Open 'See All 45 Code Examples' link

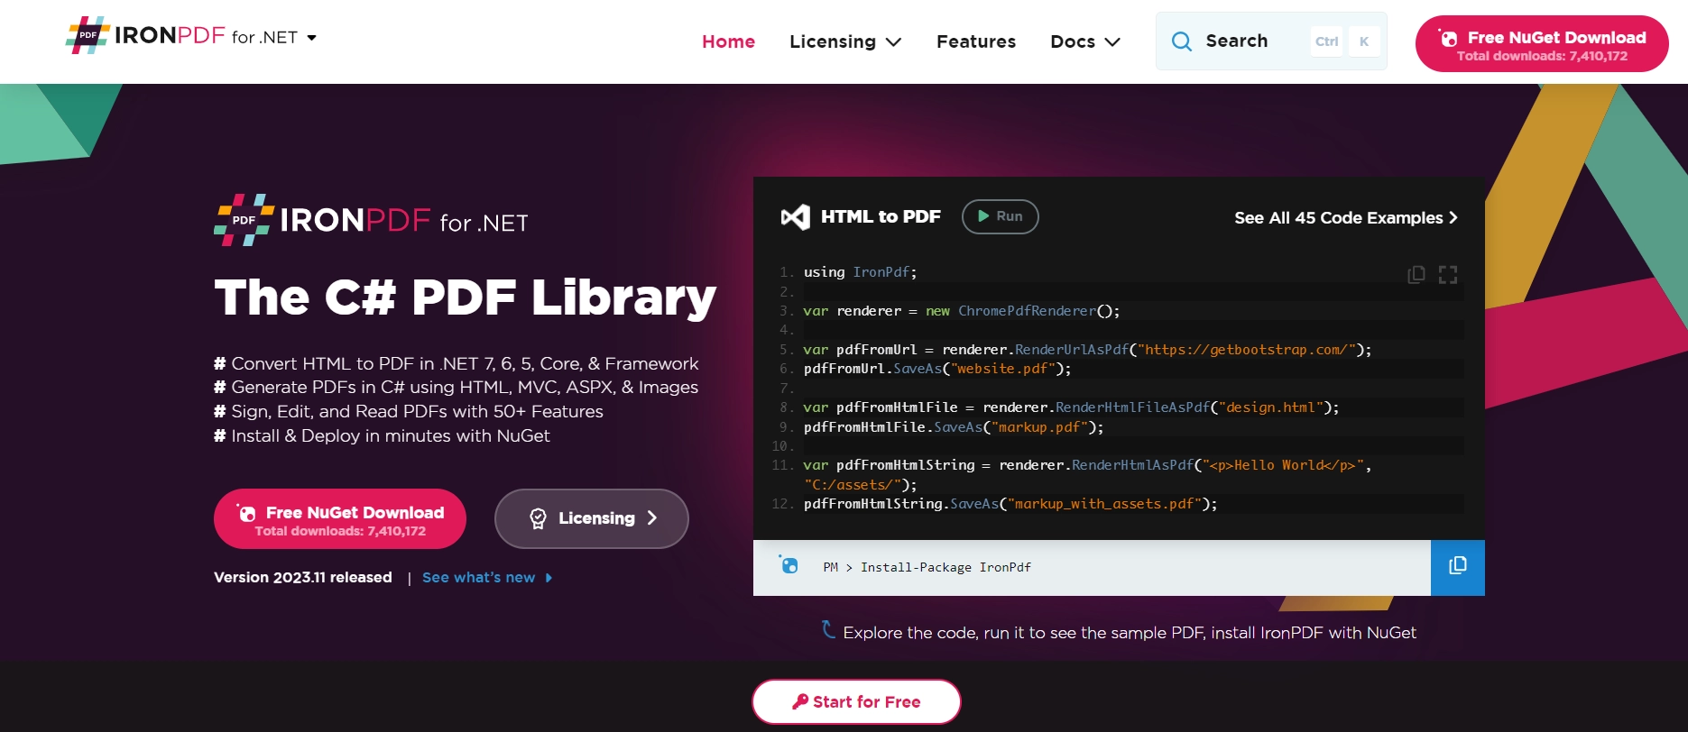(x=1345, y=218)
